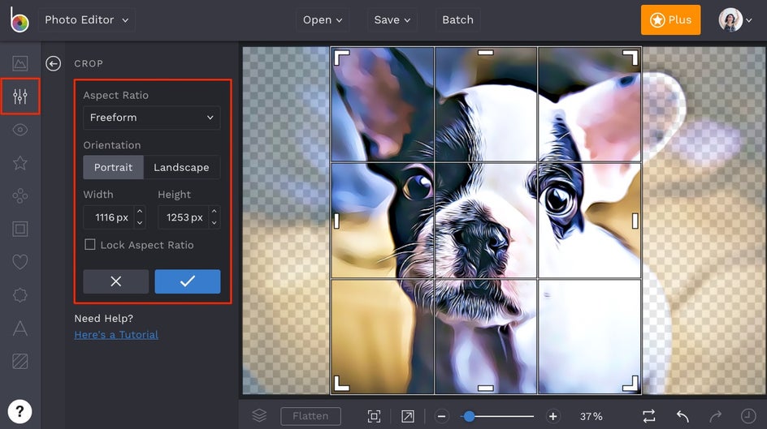Open the Effects star icon
Screen dimensions: 767x429
click(20, 162)
